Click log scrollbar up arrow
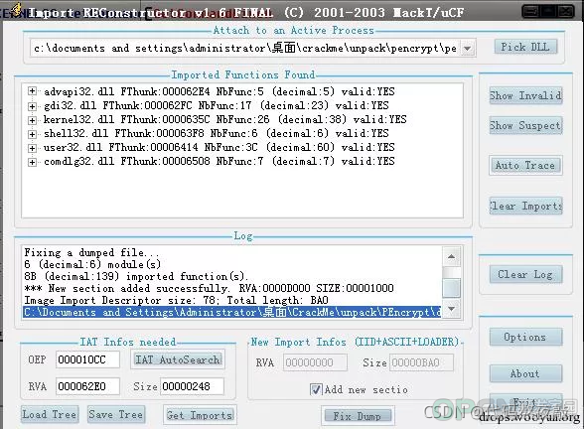 (x=451, y=256)
